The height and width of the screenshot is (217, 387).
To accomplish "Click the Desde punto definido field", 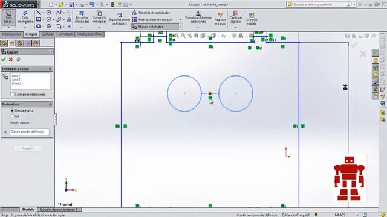I will tap(30, 132).
